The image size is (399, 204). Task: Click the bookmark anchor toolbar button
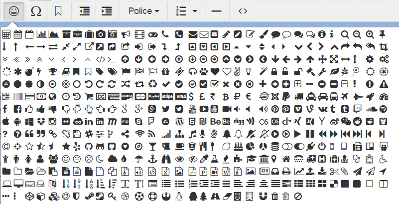pos(58,11)
